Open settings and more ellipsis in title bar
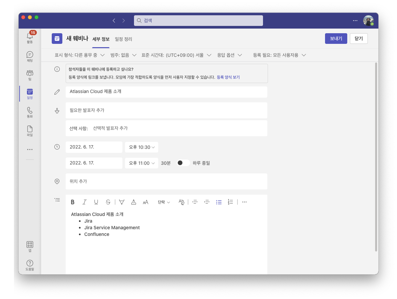The image size is (397, 299). (355, 21)
